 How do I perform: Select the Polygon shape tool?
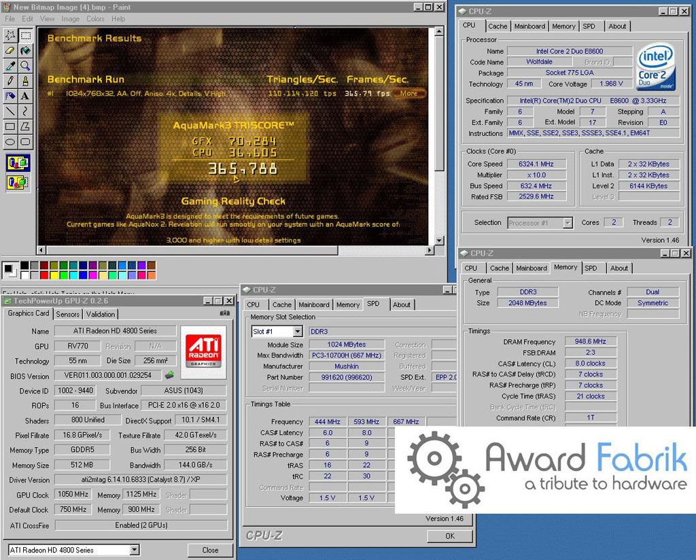click(x=25, y=126)
